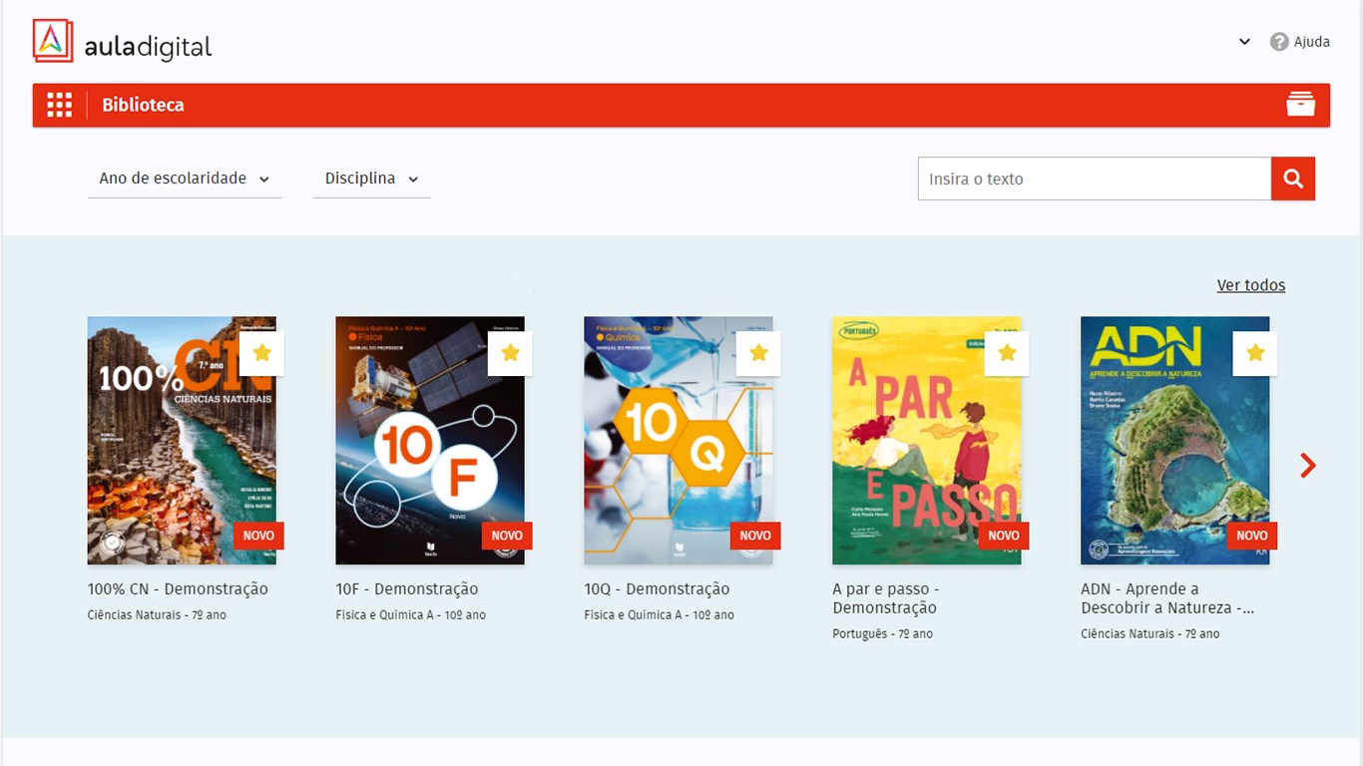Click NOVO badge on ADN cover
1363x766 pixels.
tap(1252, 536)
